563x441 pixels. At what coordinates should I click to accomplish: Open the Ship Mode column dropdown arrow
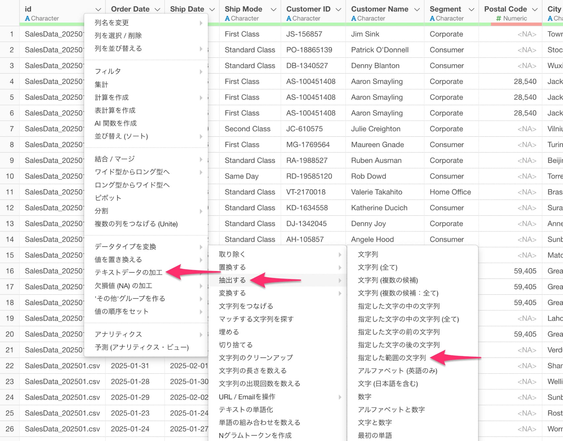[x=273, y=10]
